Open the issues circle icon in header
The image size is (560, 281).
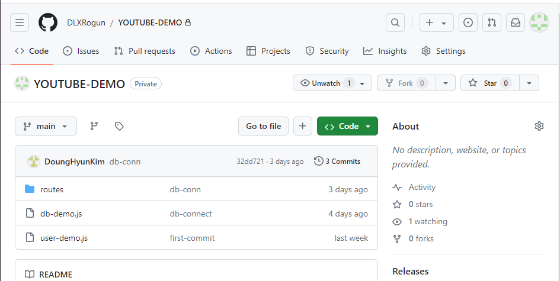coord(468,22)
